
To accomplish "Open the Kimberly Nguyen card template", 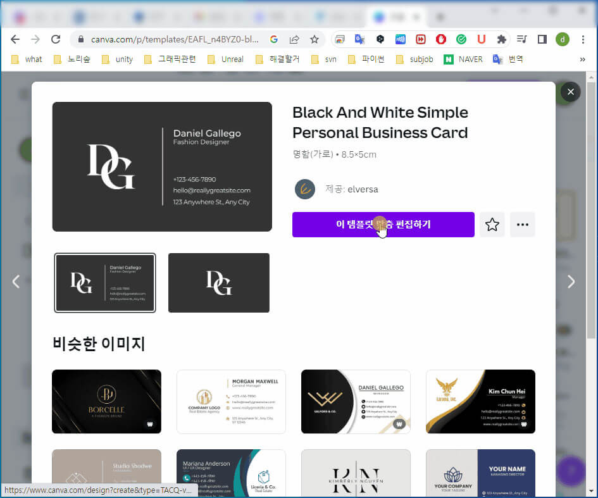I will pos(356,473).
